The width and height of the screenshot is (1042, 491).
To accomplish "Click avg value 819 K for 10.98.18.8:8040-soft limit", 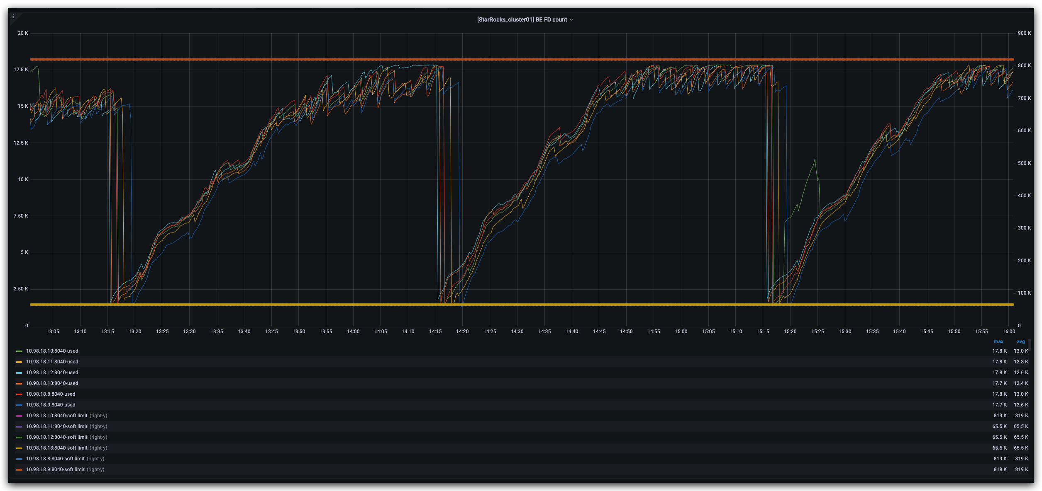I will click(x=1022, y=459).
